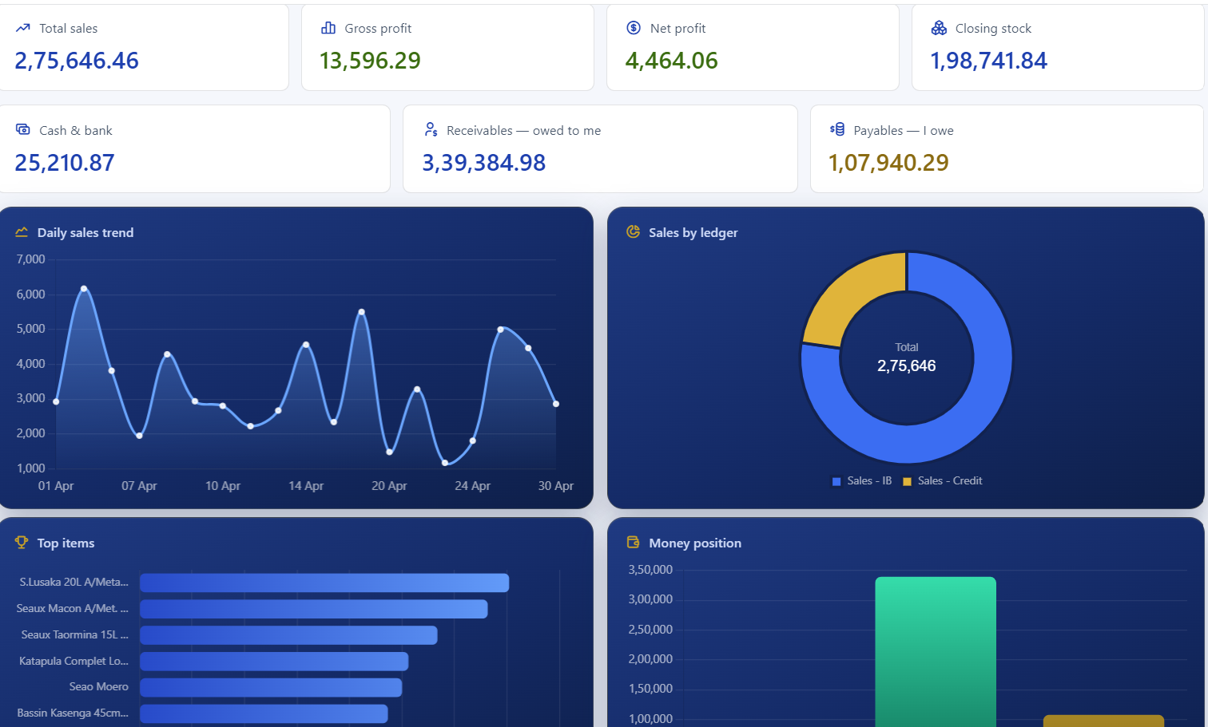This screenshot has height=727, width=1208.
Task: Click the 3,50,000 axis label in Money position
Action: point(650,570)
